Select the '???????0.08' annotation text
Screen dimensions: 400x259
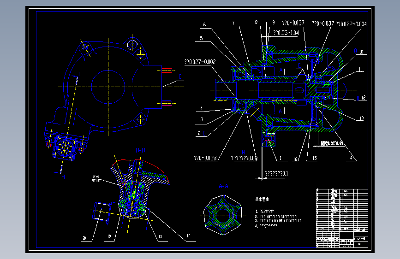pos(244,159)
